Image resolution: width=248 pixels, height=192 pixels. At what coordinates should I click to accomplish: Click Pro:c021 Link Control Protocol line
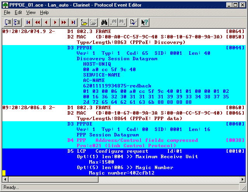click(x=127, y=146)
